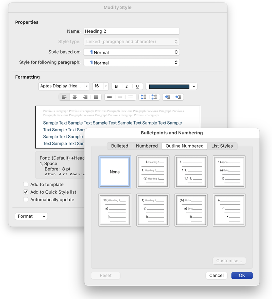Apply italic formatting
This screenshot has width=272, height=299.
126,86
